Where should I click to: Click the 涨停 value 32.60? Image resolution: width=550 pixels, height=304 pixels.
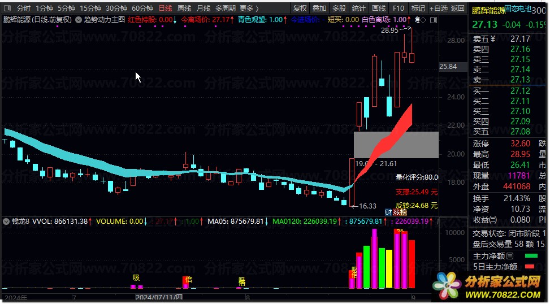[x=520, y=144]
